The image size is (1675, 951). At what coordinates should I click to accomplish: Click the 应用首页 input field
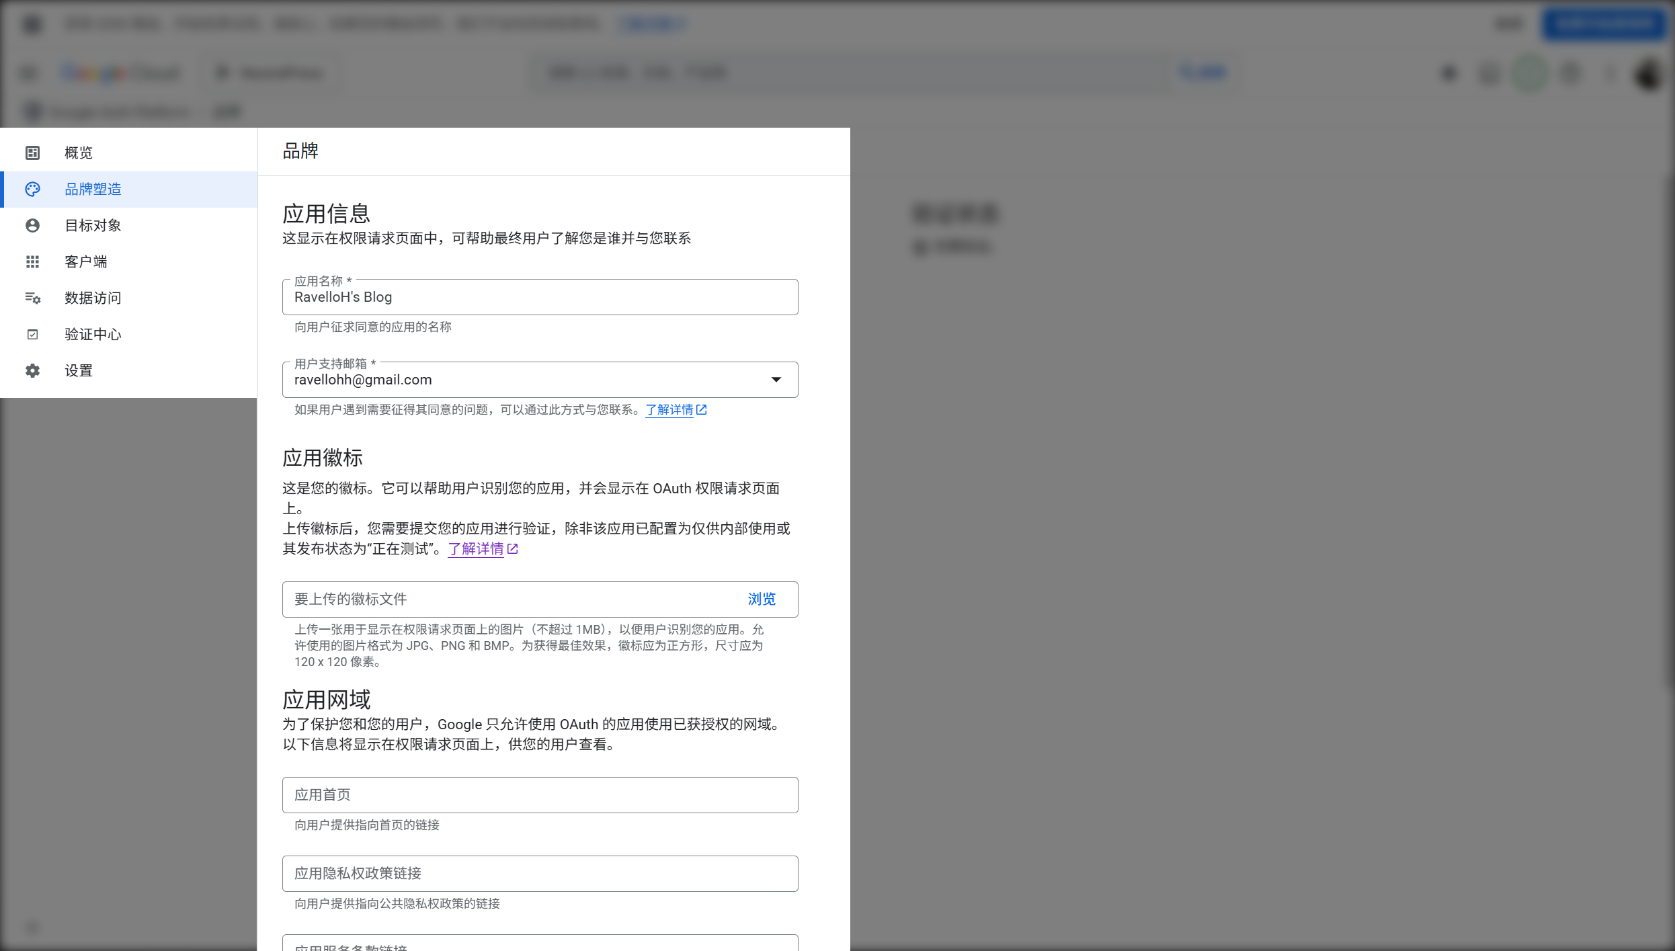(x=540, y=794)
